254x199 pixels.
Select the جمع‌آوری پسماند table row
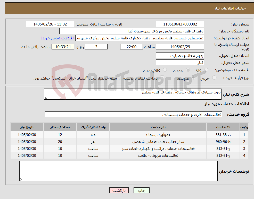tap(129, 135)
